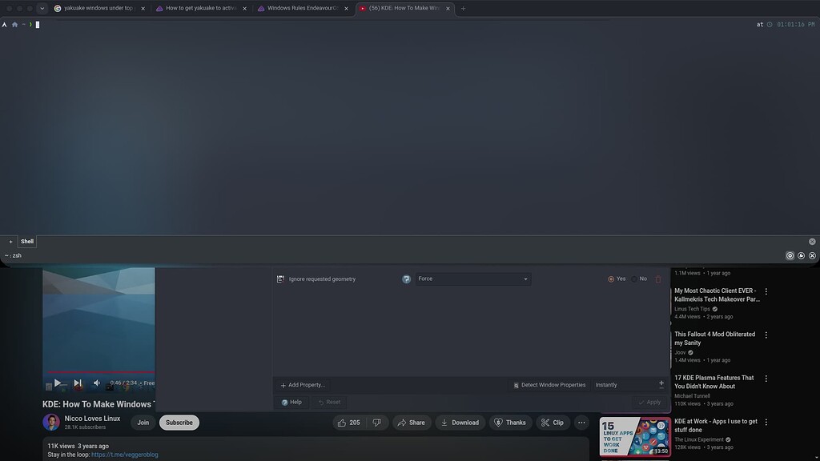
Task: Switch to the "Windows Rules EndeavourOS" browser tab
Action: click(x=301, y=8)
